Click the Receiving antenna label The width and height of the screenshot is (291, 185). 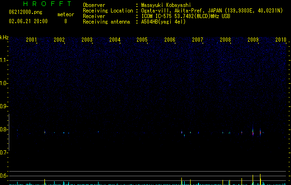coord(106,22)
